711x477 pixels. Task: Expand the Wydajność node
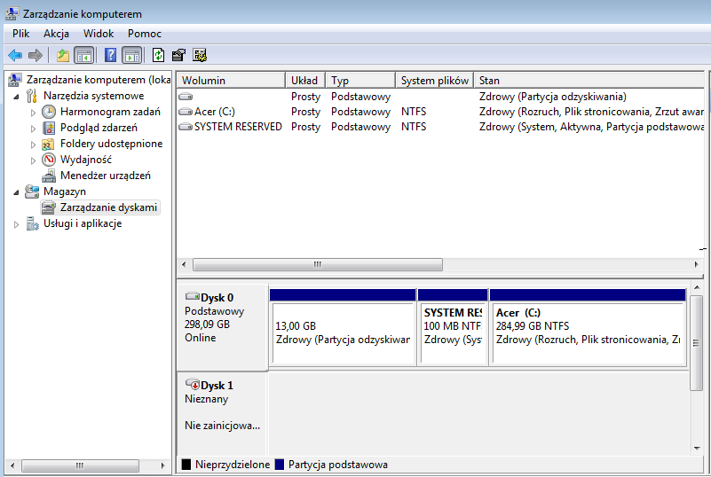pos(33,160)
